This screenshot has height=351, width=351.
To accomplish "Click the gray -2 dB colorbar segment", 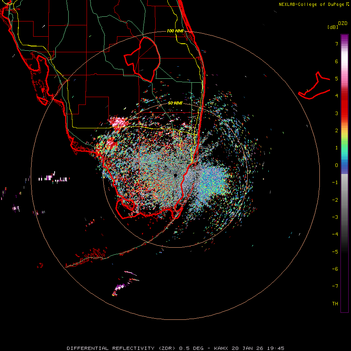I will [x=344, y=200].
